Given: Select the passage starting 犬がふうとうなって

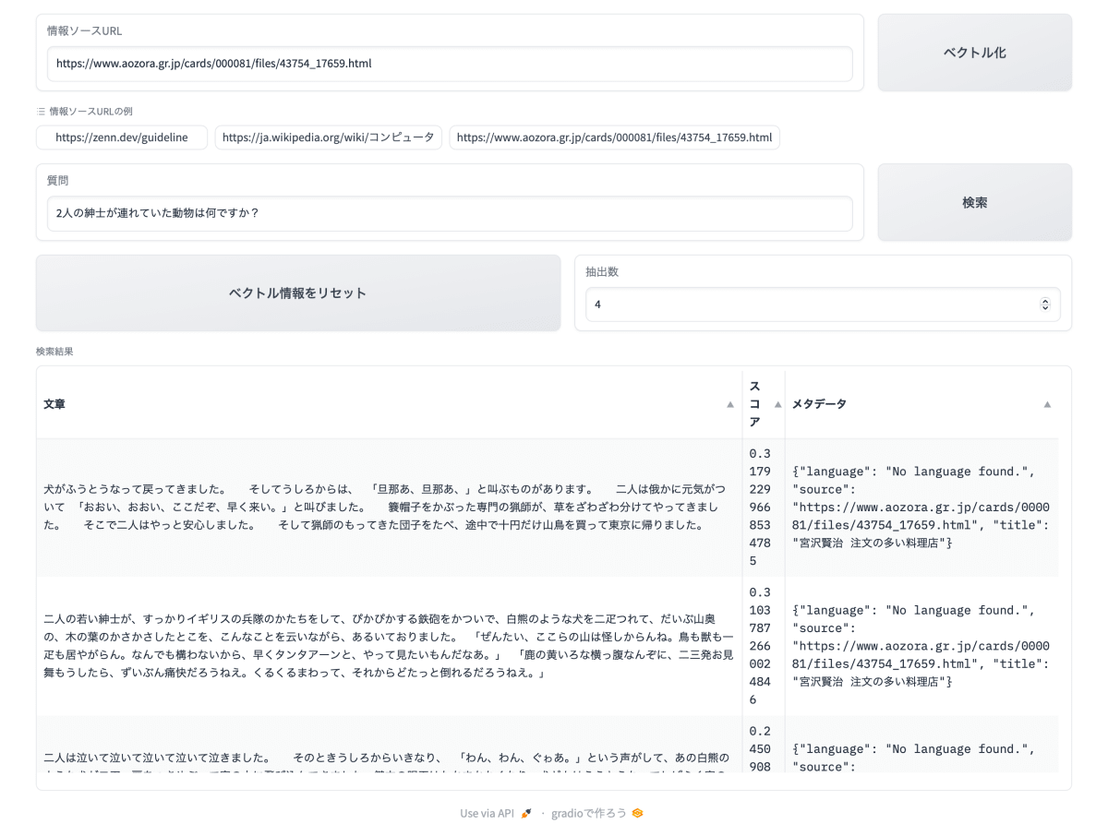Looking at the screenshot, I should (x=389, y=508).
